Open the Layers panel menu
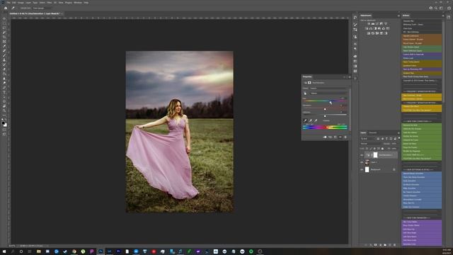The height and width of the screenshot is (255, 453). (398, 133)
